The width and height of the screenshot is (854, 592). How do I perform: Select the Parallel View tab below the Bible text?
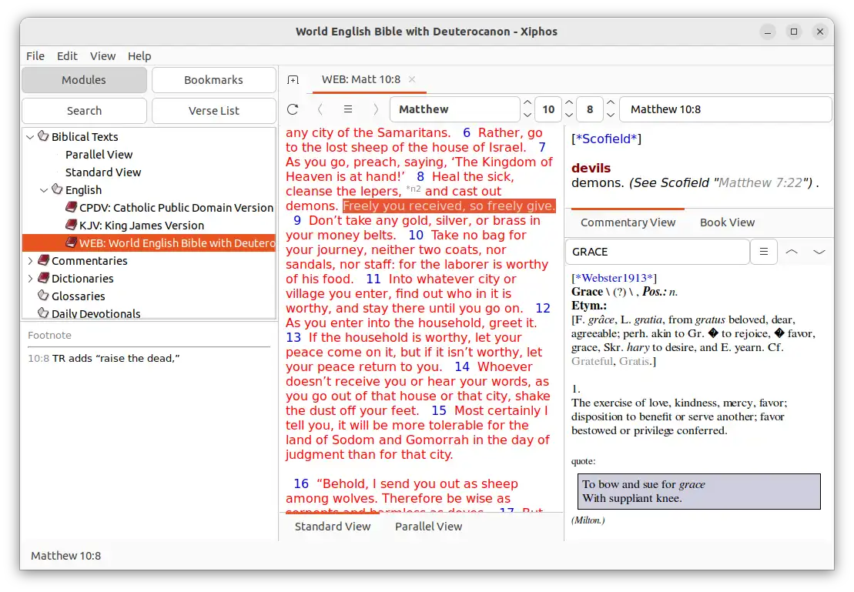click(x=428, y=526)
